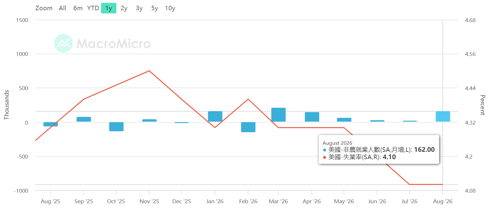Click the Apr '26 payroll bar
This screenshot has height=208, width=489.
pyautogui.click(x=312, y=117)
